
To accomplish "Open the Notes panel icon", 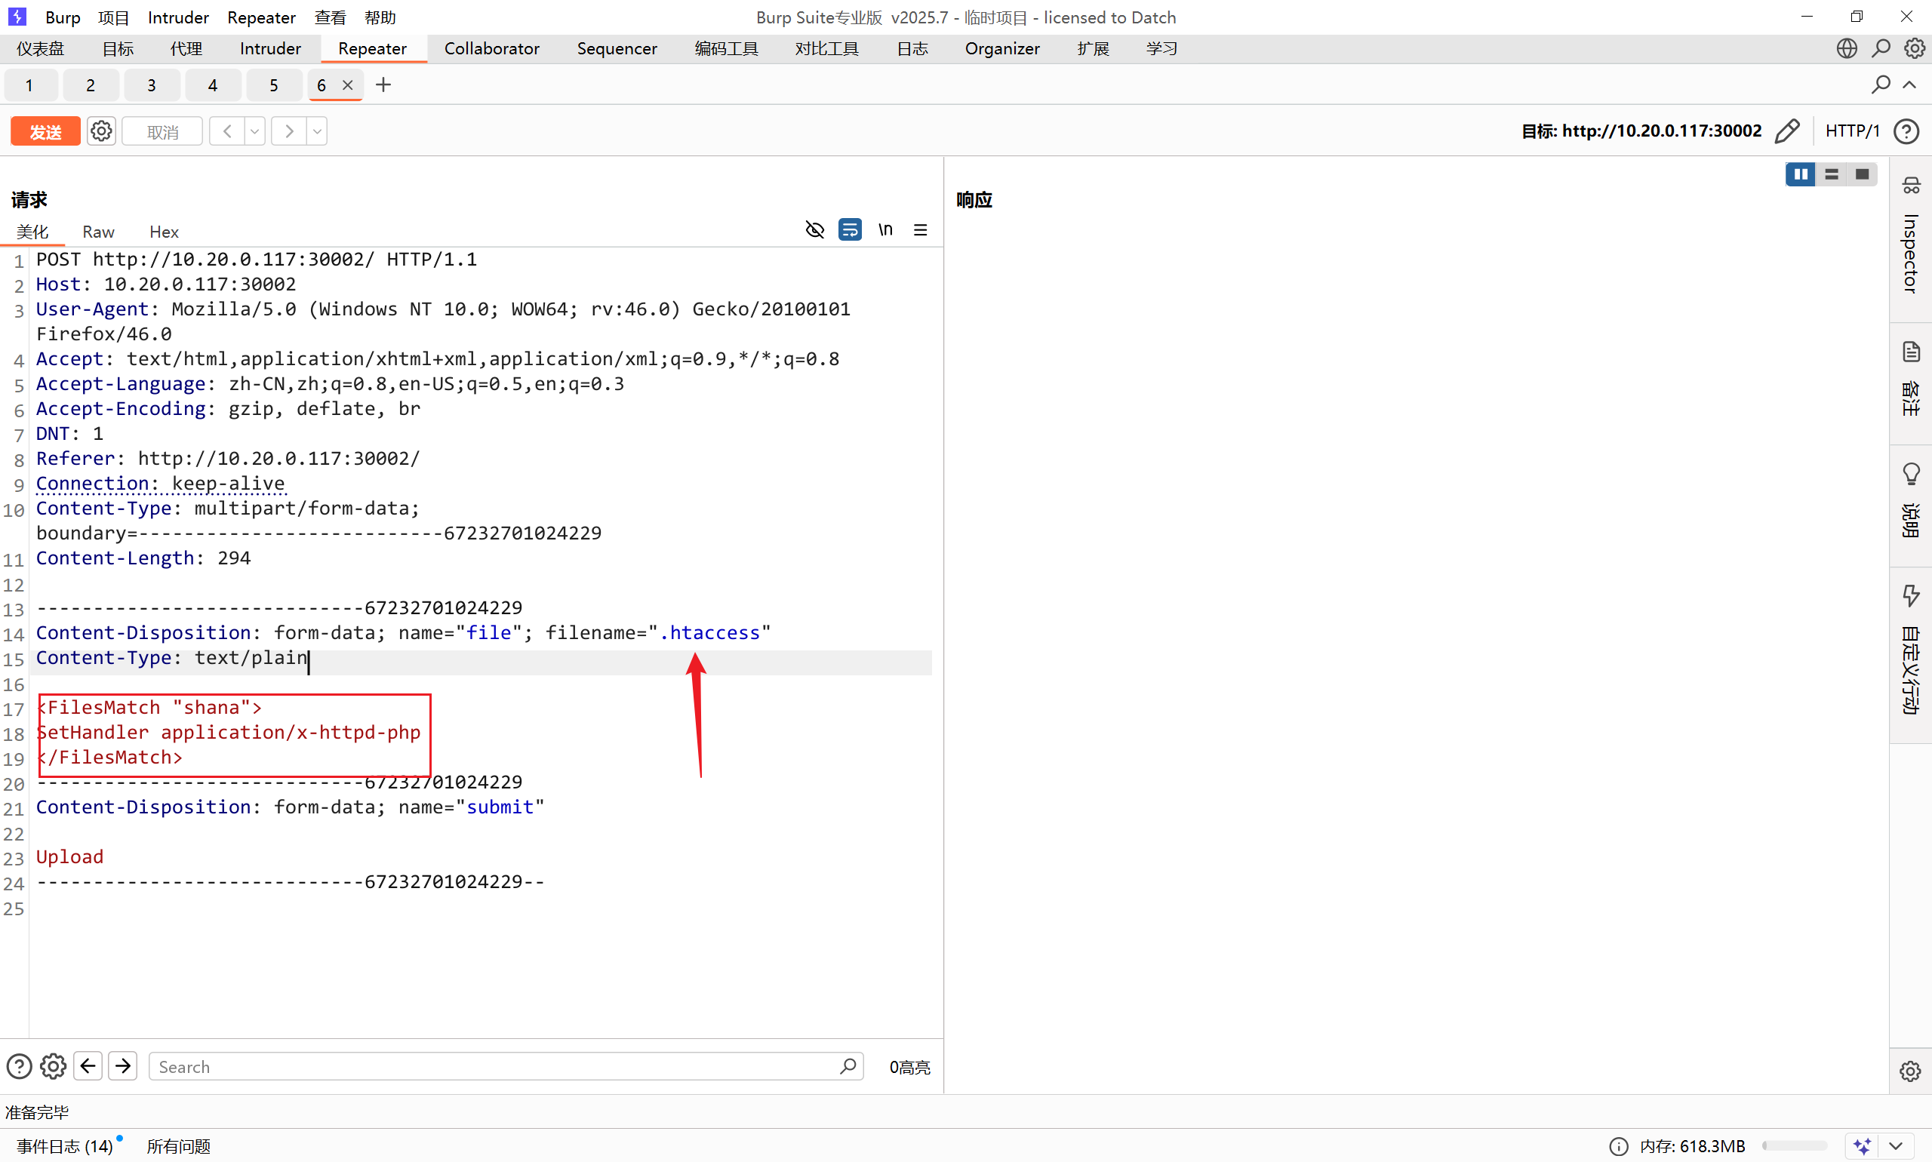I will (1911, 352).
